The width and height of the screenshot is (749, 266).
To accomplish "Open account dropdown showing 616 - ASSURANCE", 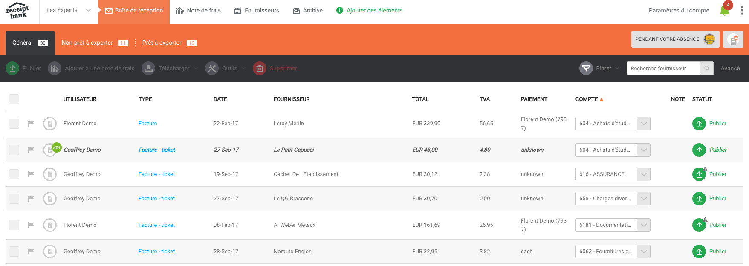I will click(643, 174).
